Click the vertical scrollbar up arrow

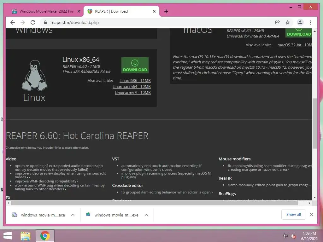314,31
